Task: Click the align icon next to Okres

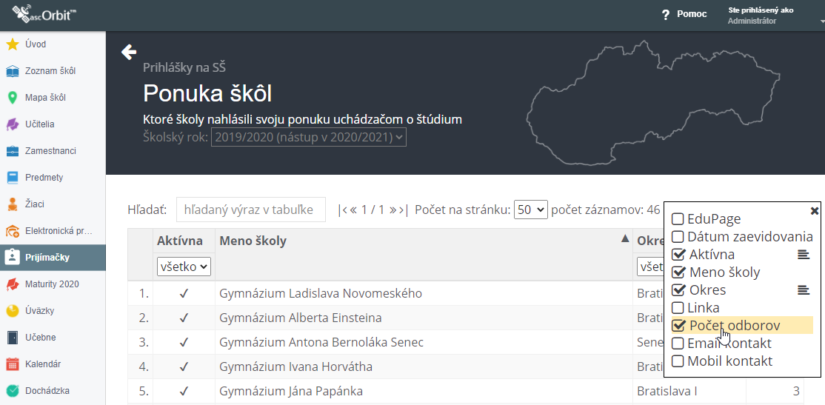Action: pyautogui.click(x=803, y=290)
